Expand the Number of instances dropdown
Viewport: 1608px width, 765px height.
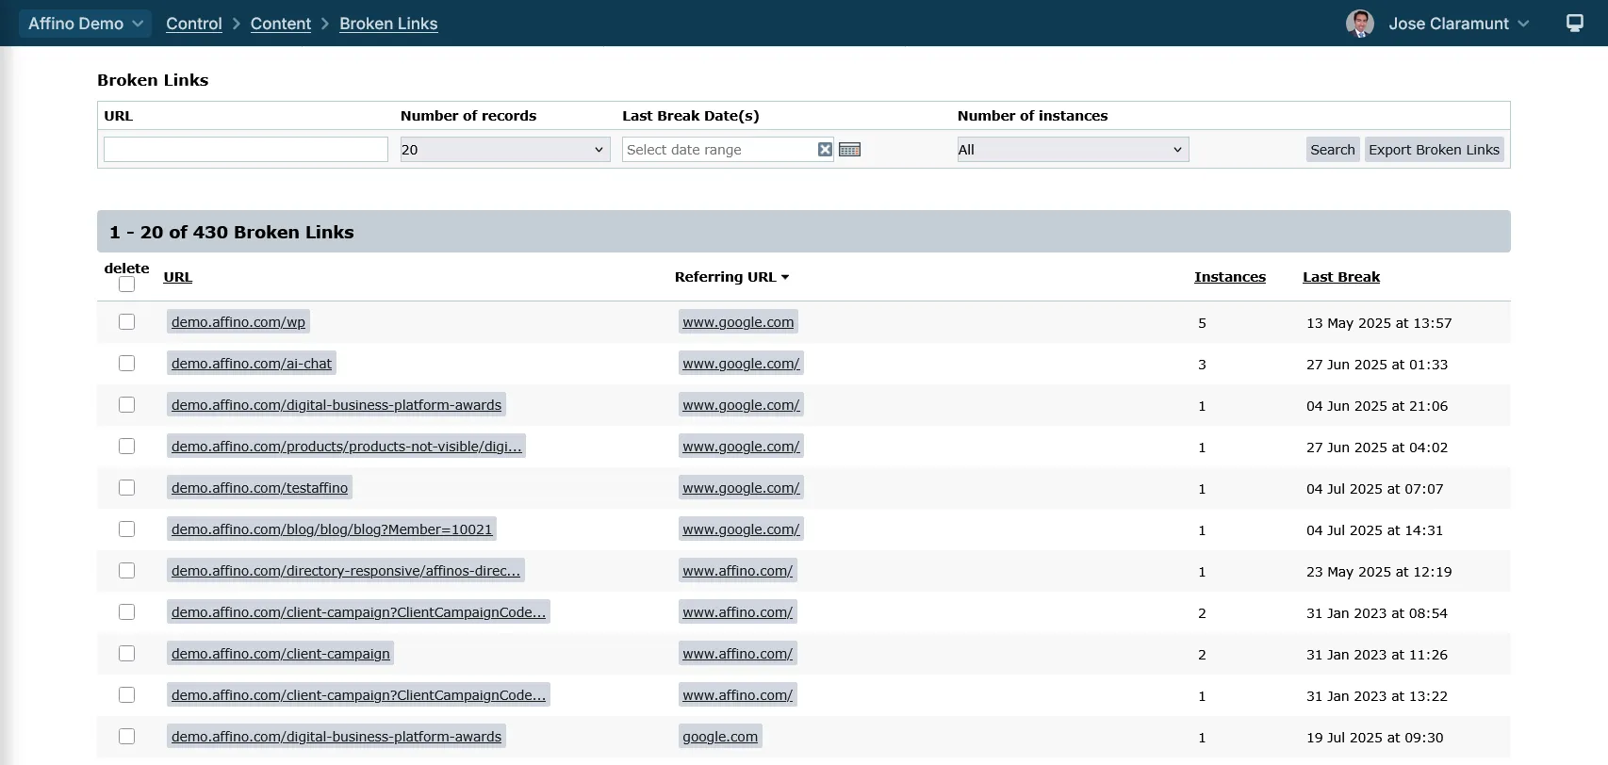click(x=1072, y=150)
